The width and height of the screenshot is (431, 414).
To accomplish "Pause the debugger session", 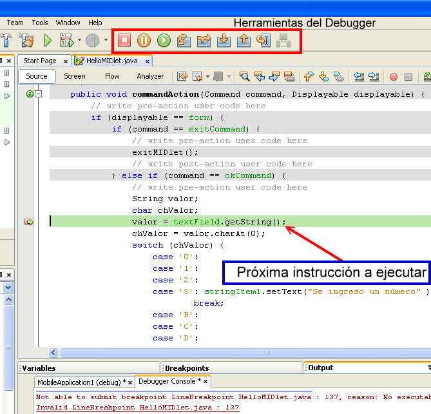I will coord(144,41).
